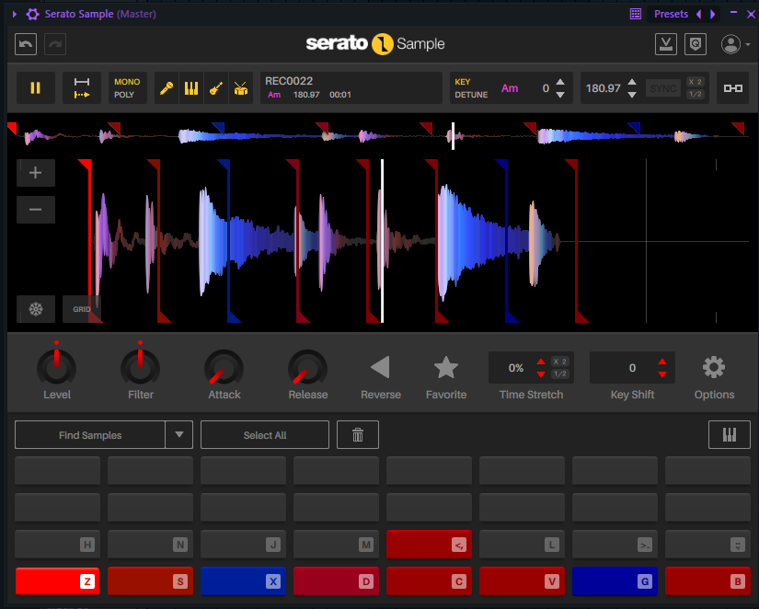The image size is (759, 609).
Task: Toggle the Reverse button
Action: tap(381, 367)
